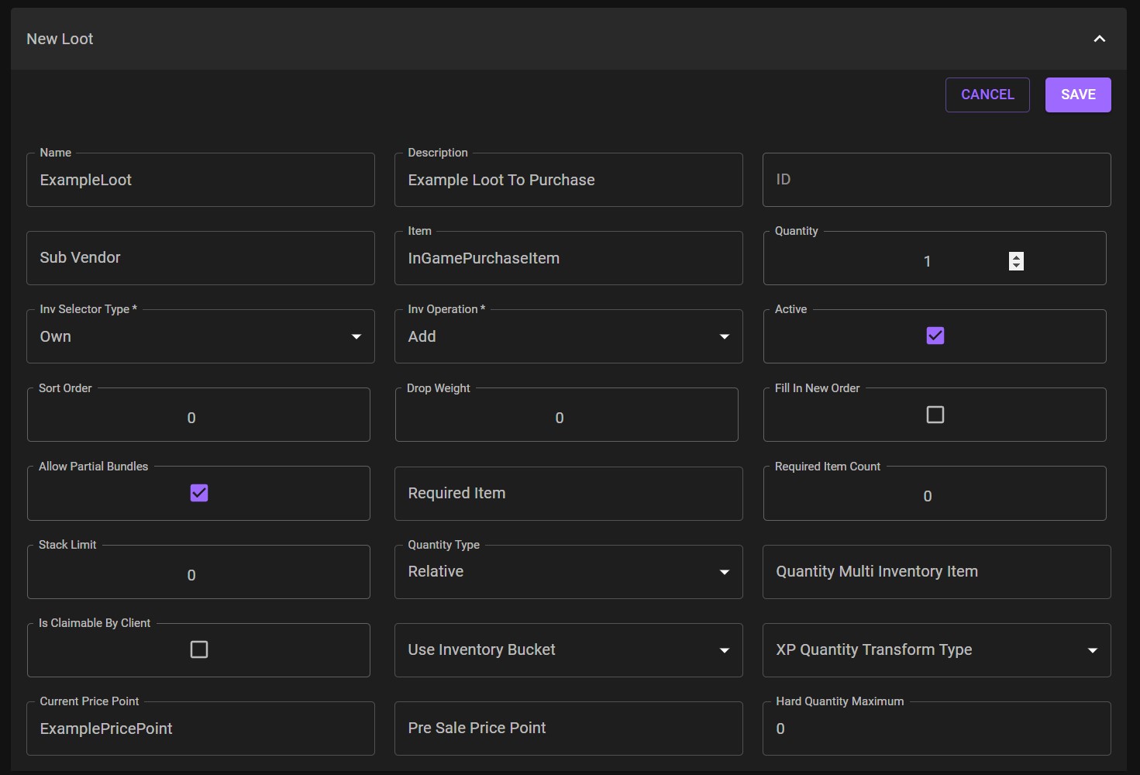The image size is (1140, 775).
Task: Enable Fill In New Order checkbox
Action: (x=935, y=415)
